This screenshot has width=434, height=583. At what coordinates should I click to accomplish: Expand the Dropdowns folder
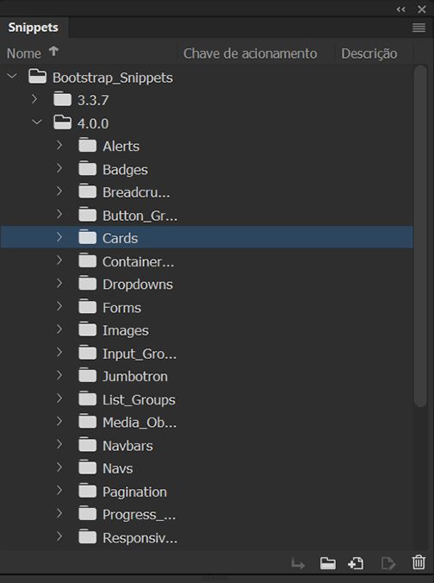(59, 284)
